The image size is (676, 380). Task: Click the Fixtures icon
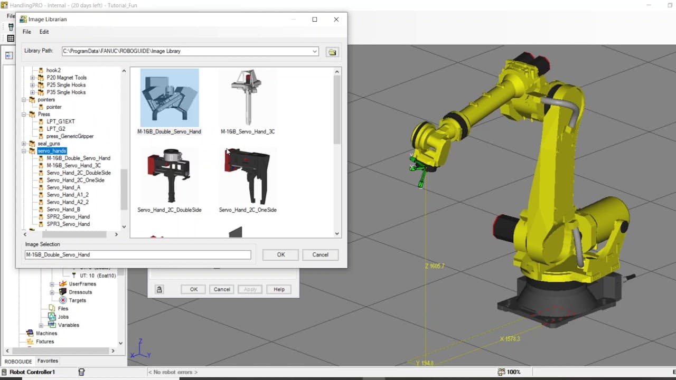click(x=30, y=341)
